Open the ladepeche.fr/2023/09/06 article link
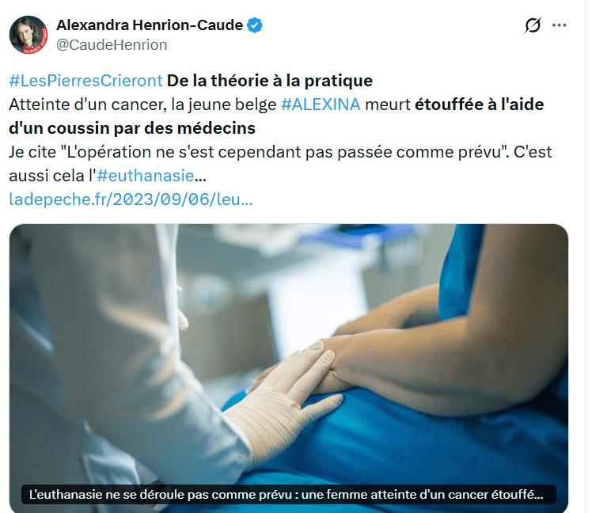592x513 pixels. pyautogui.click(x=131, y=199)
